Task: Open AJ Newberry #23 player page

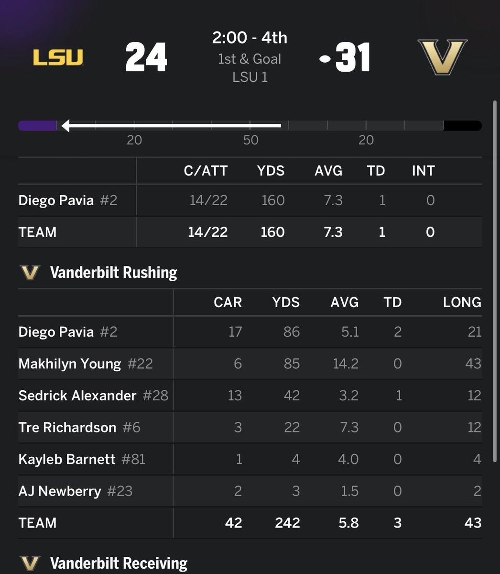Action: click(75, 491)
